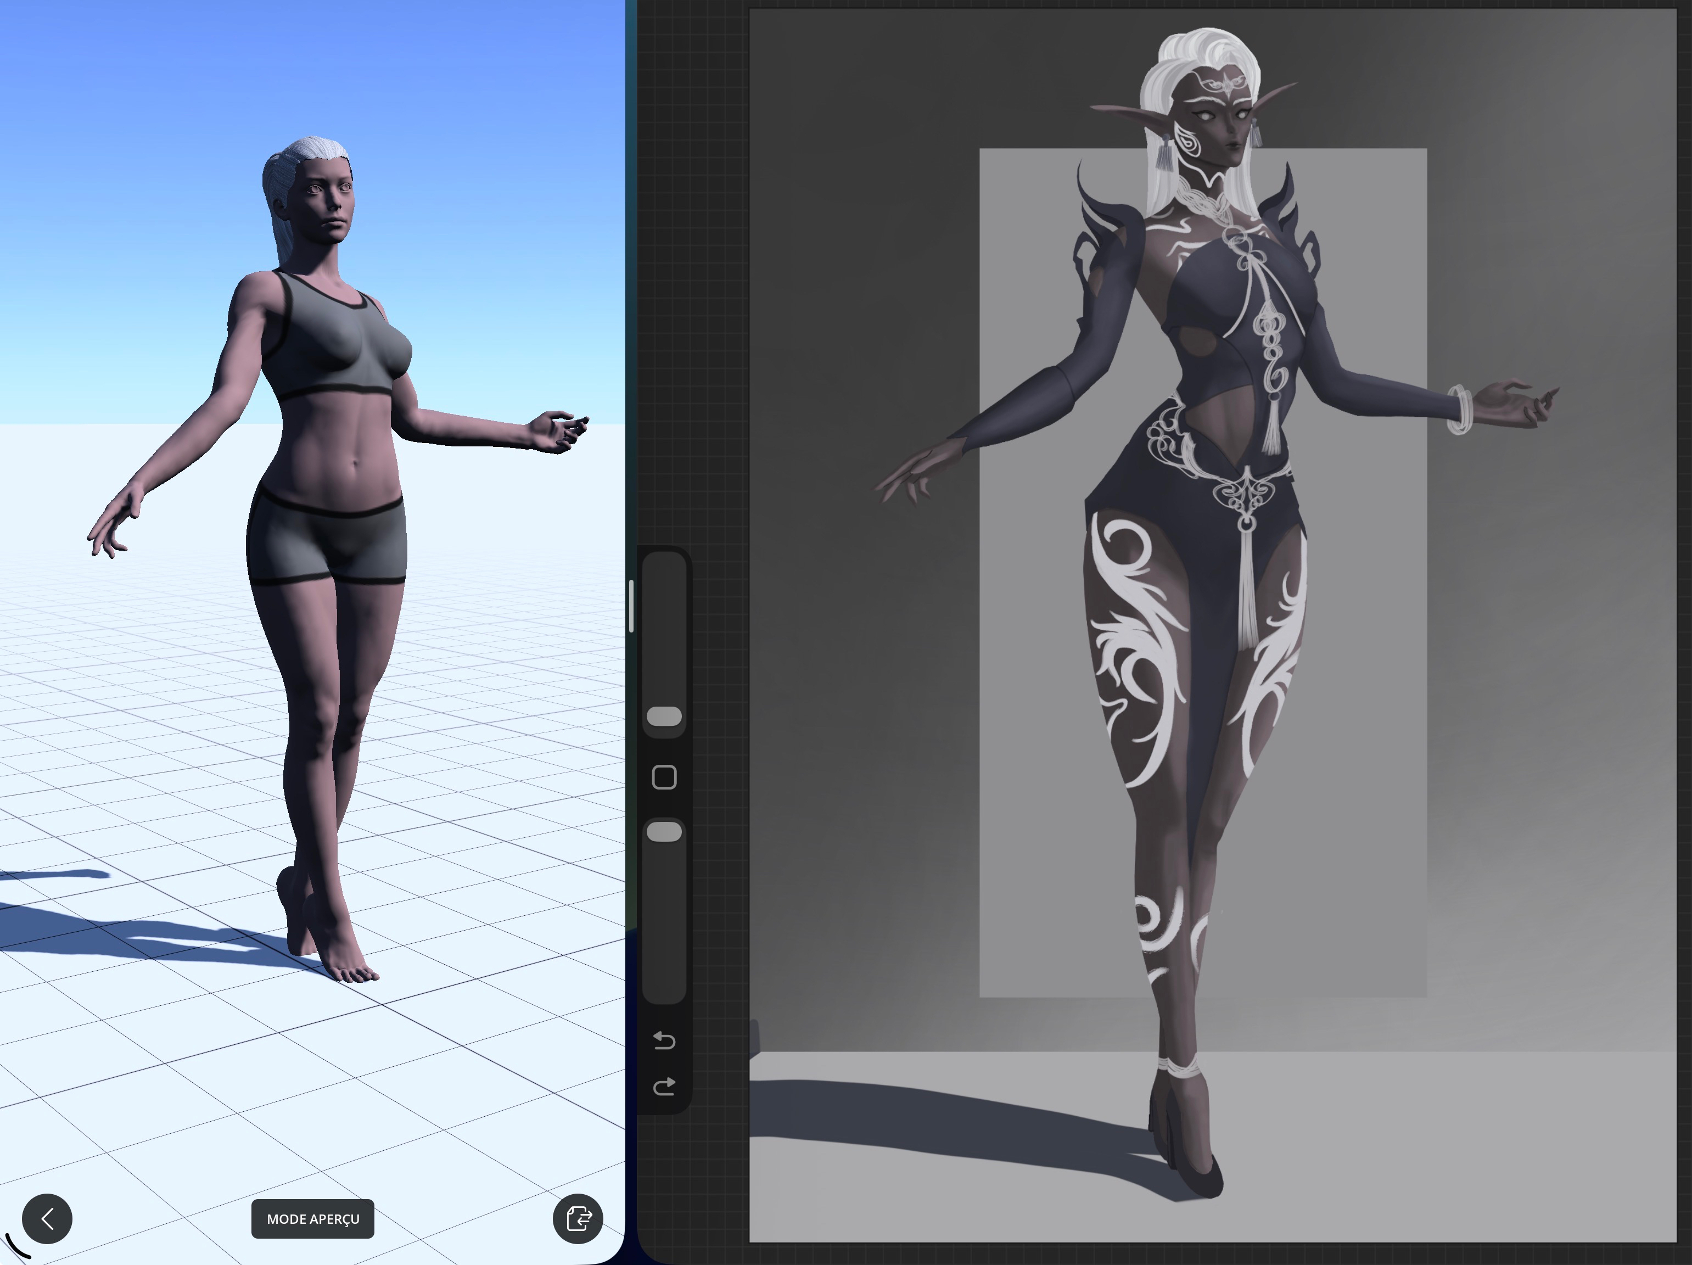Viewport: 1692px width, 1265px height.
Task: Click the MODE APERÇU button
Action: [x=313, y=1218]
